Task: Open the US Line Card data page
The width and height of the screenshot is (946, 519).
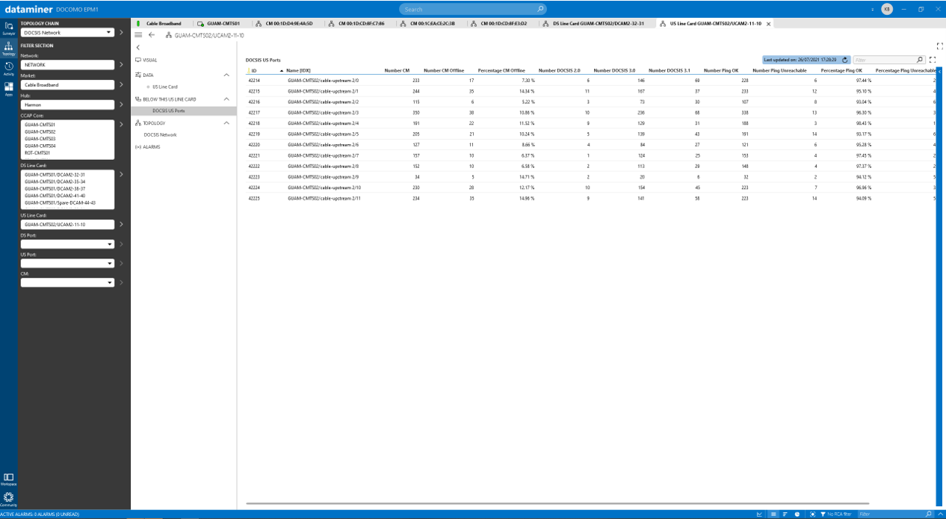Action: coord(165,87)
